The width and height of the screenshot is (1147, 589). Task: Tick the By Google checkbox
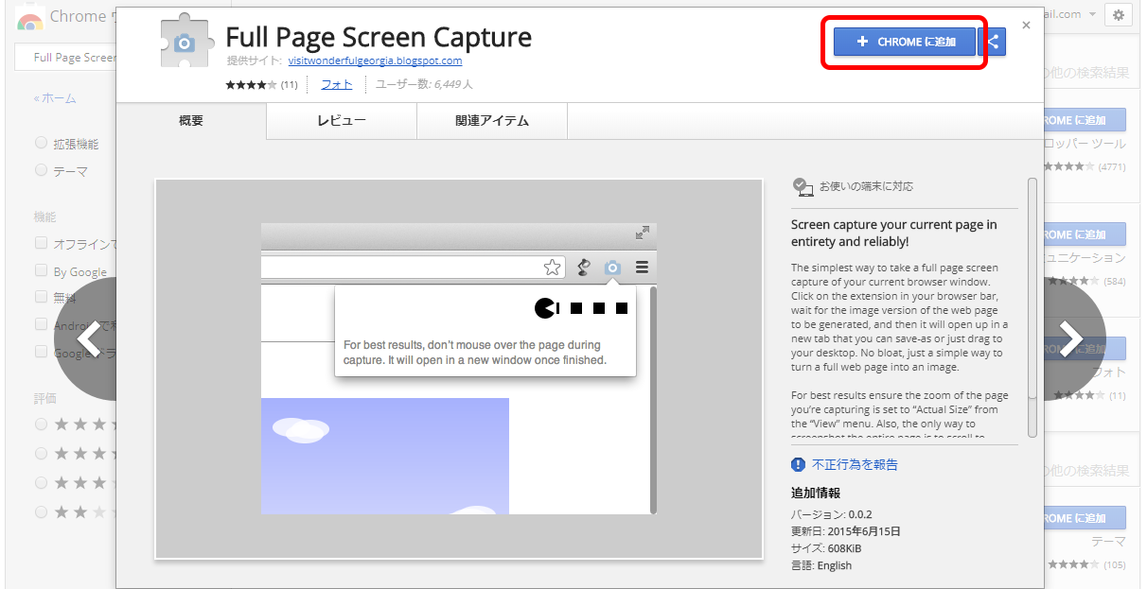click(41, 270)
